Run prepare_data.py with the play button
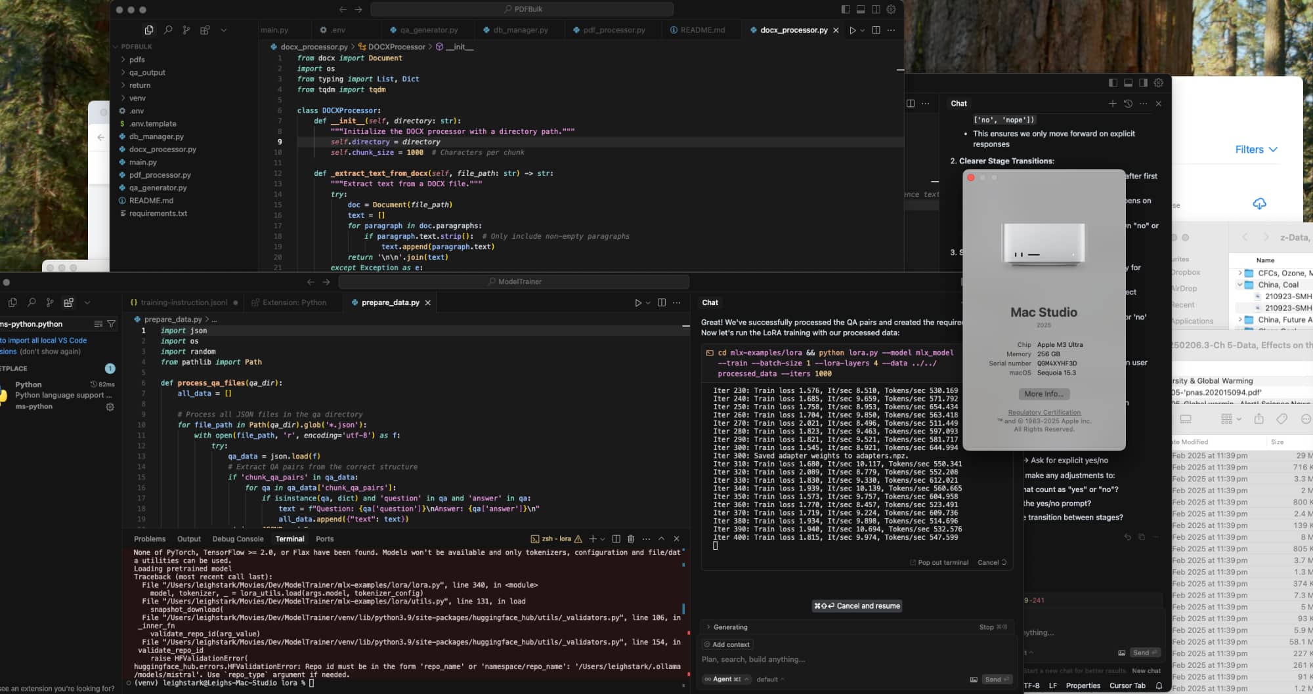The image size is (1313, 694). [x=637, y=302]
